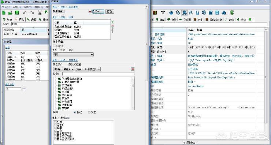Click the green Save floppy disk icon

[17, 12]
